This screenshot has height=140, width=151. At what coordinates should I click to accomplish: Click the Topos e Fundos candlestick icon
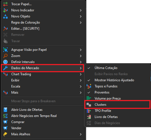click(89, 86)
